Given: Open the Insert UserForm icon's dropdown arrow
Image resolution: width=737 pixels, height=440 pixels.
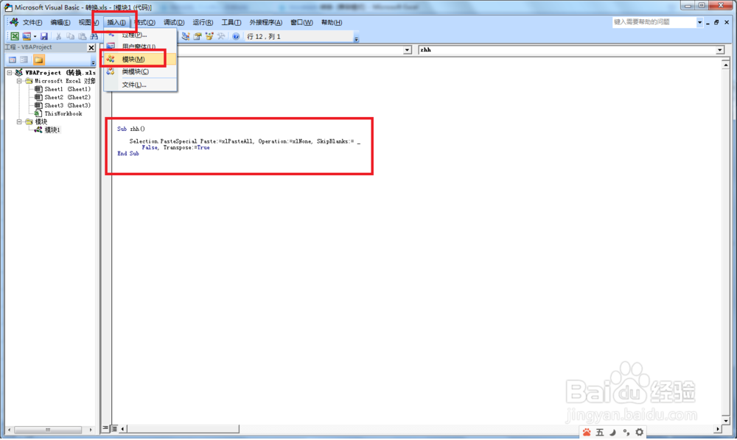Looking at the screenshot, I should point(35,36).
